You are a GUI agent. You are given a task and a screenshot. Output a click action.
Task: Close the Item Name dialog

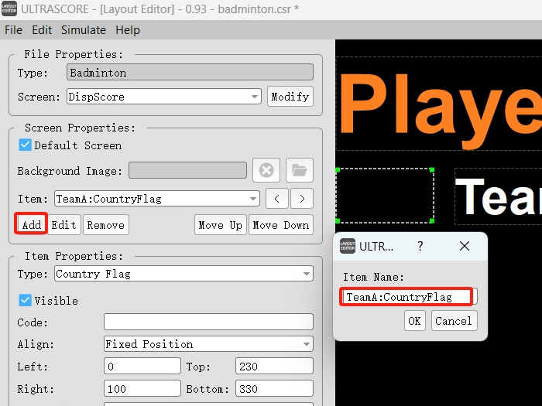pyautogui.click(x=465, y=246)
